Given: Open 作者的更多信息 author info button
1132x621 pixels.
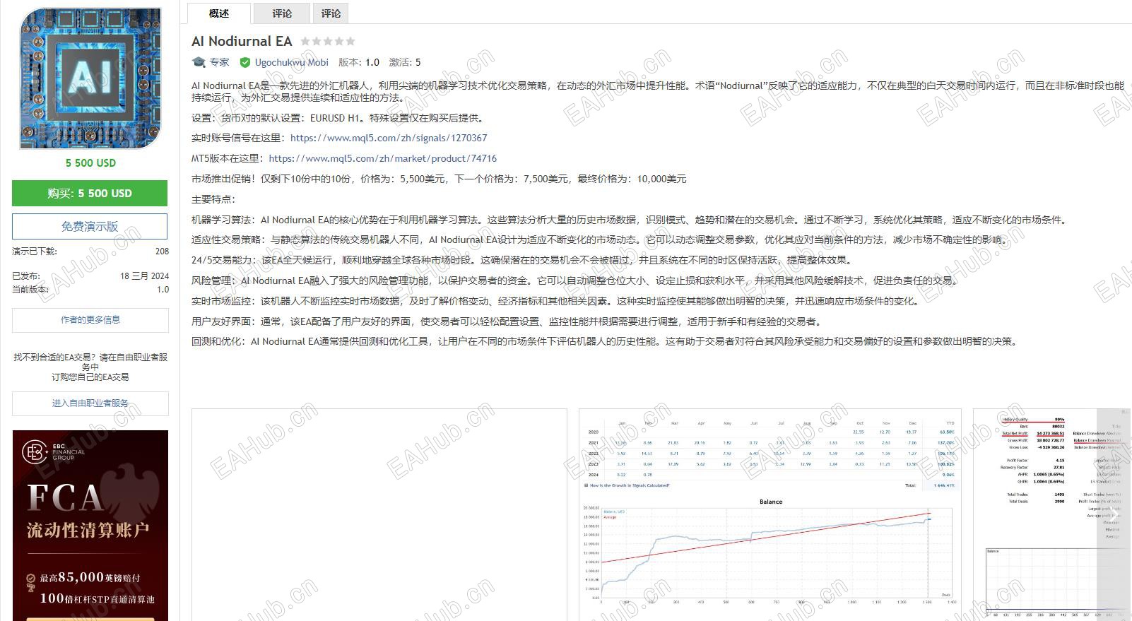Looking at the screenshot, I should click(x=90, y=320).
